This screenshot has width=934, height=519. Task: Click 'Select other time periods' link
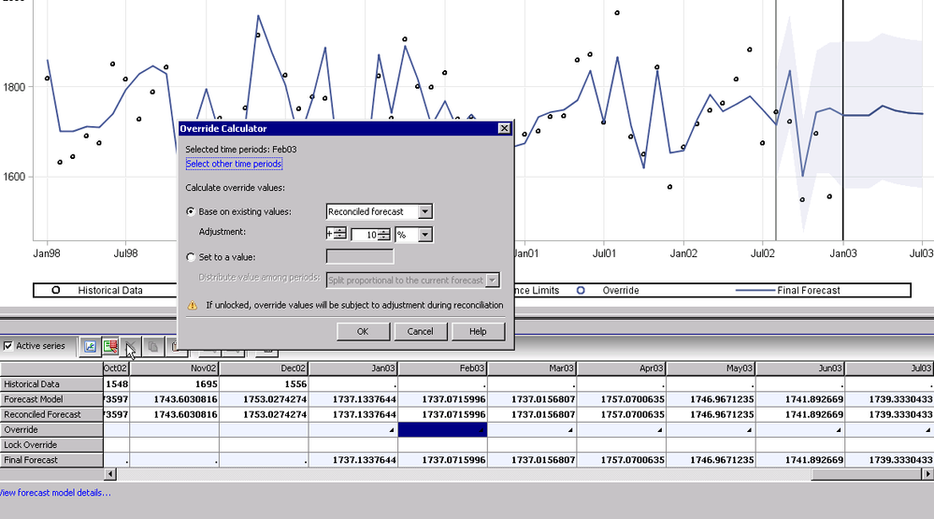(x=234, y=164)
